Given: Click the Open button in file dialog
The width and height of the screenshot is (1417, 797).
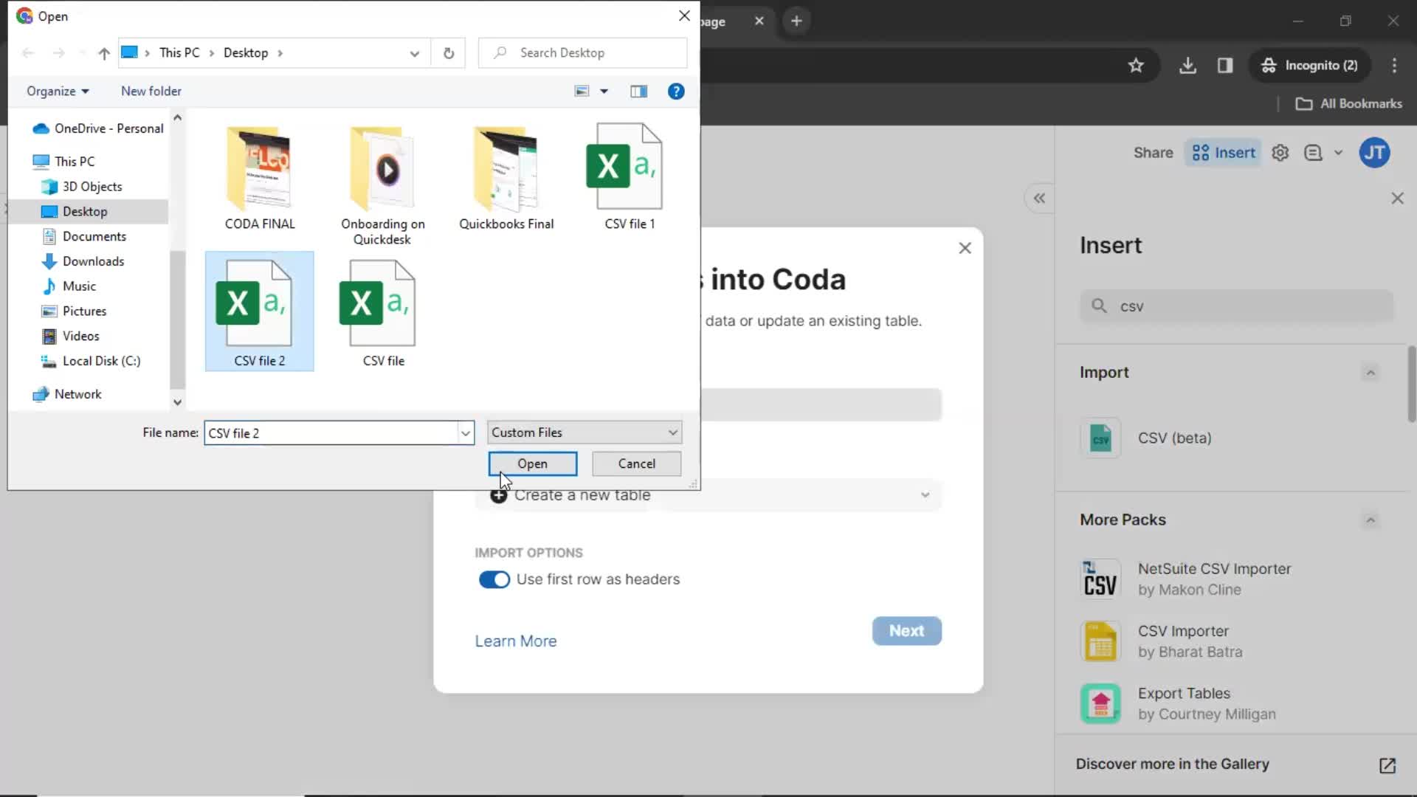Looking at the screenshot, I should pos(532,463).
